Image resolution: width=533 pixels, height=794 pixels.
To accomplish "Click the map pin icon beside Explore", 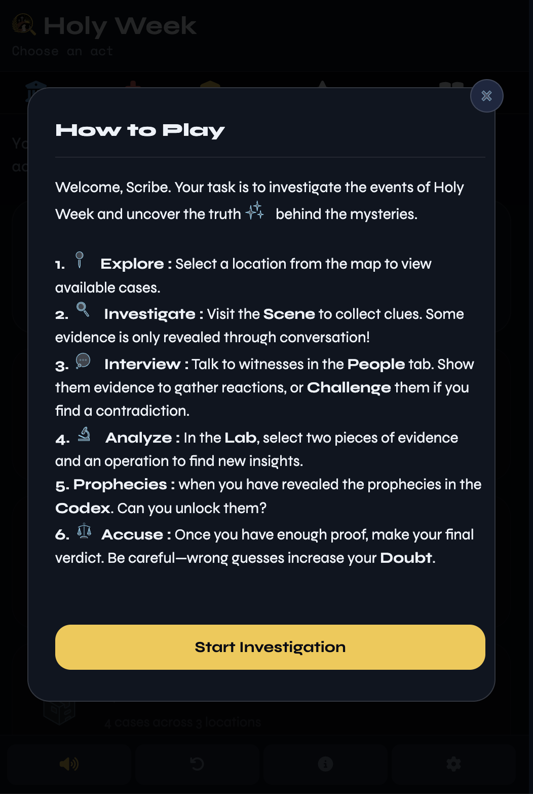I will pos(80,260).
